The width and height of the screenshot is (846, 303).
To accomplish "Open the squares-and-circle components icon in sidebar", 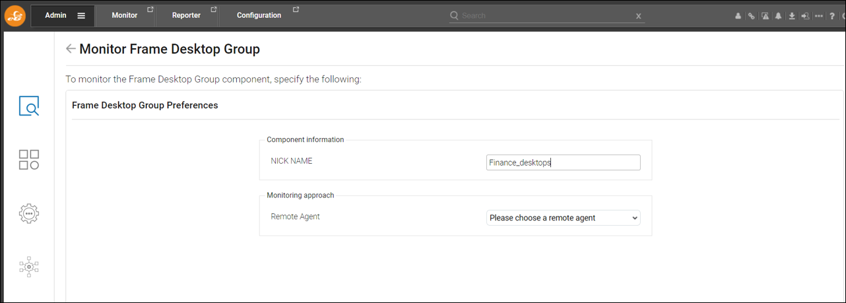I will click(x=29, y=160).
